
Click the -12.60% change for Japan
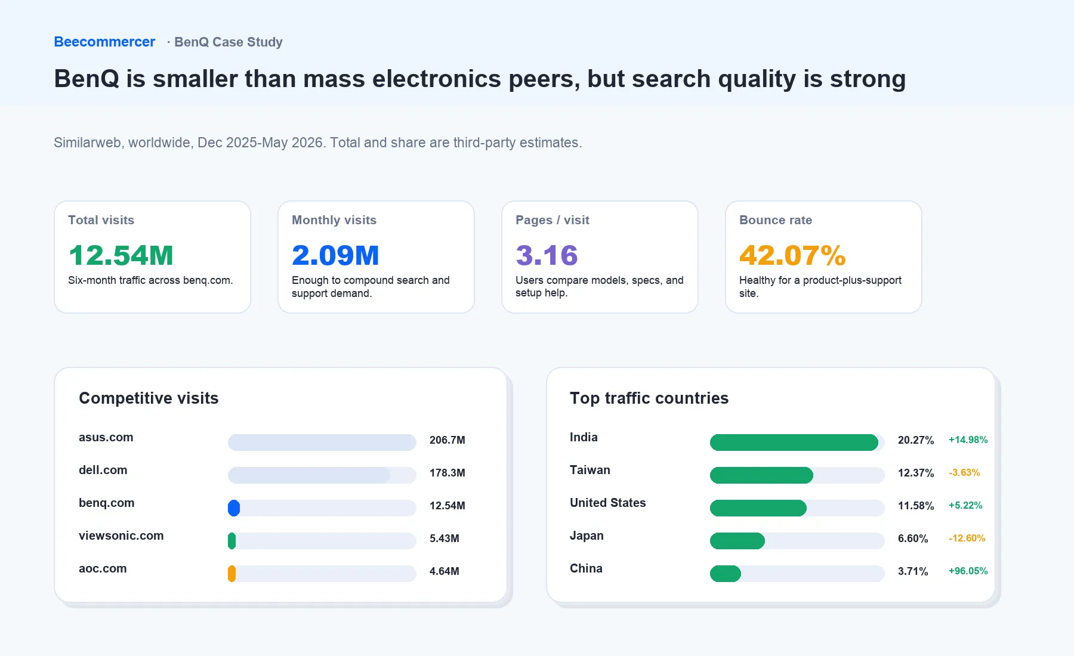[x=967, y=539]
